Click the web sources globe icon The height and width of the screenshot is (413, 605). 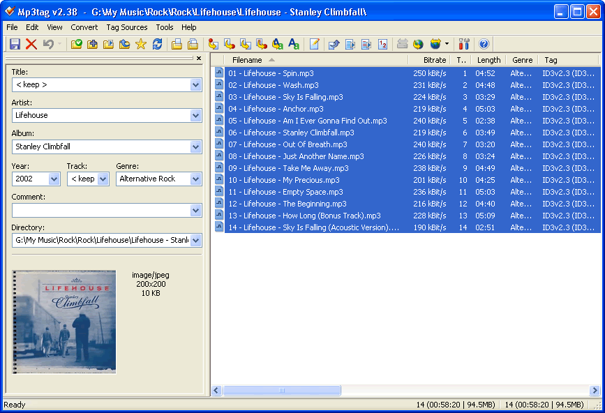tap(419, 43)
